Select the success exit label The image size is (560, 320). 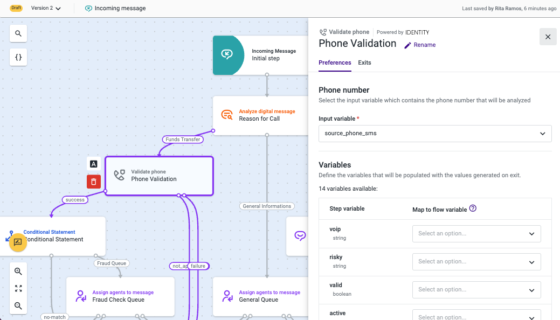[75, 200]
